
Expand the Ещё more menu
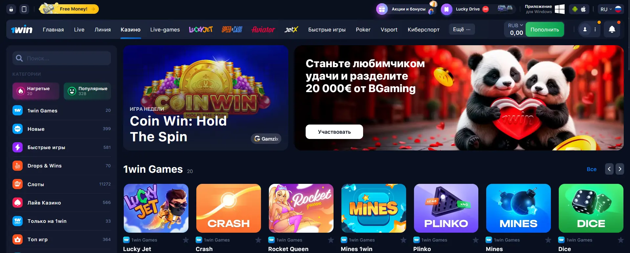pyautogui.click(x=462, y=29)
